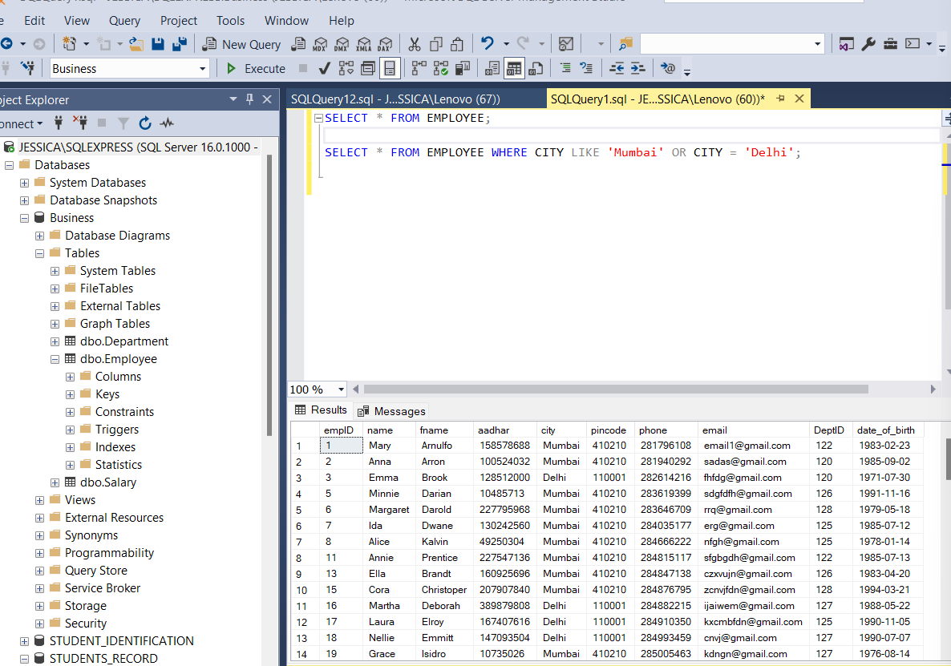Click the Save icon

[x=157, y=44]
